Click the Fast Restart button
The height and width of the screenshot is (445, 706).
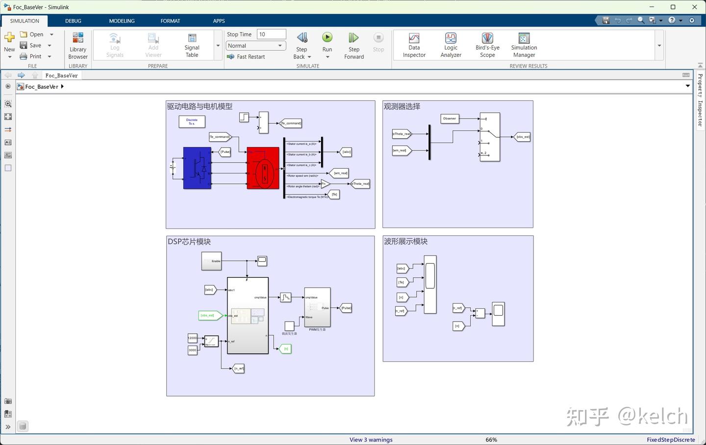(x=246, y=57)
